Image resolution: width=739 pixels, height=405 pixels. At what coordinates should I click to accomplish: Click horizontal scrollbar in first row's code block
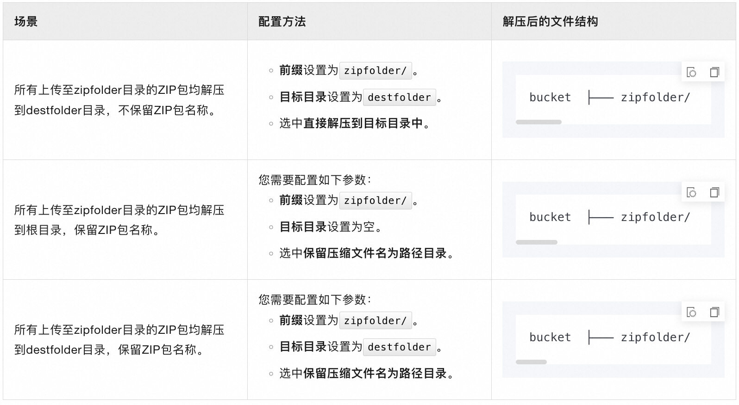(539, 122)
